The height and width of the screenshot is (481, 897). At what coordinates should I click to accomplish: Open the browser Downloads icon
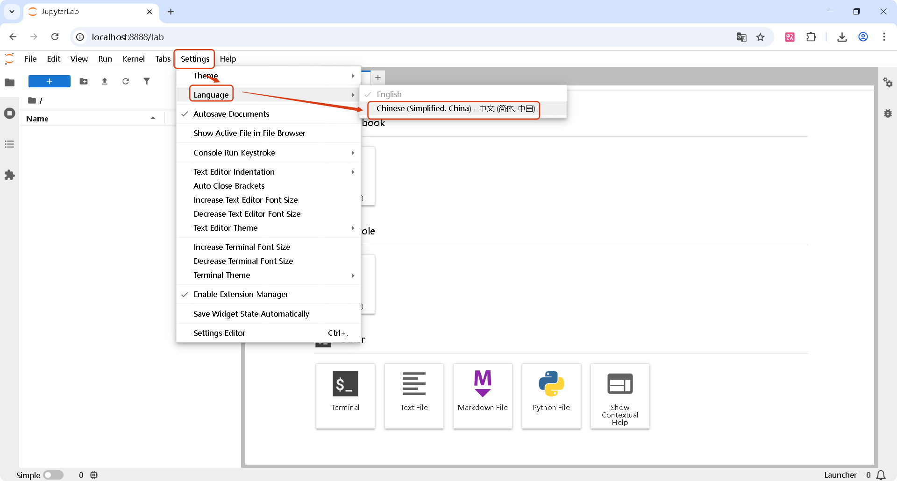[842, 37]
